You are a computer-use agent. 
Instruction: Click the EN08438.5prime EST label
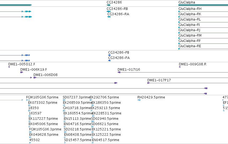78,135
